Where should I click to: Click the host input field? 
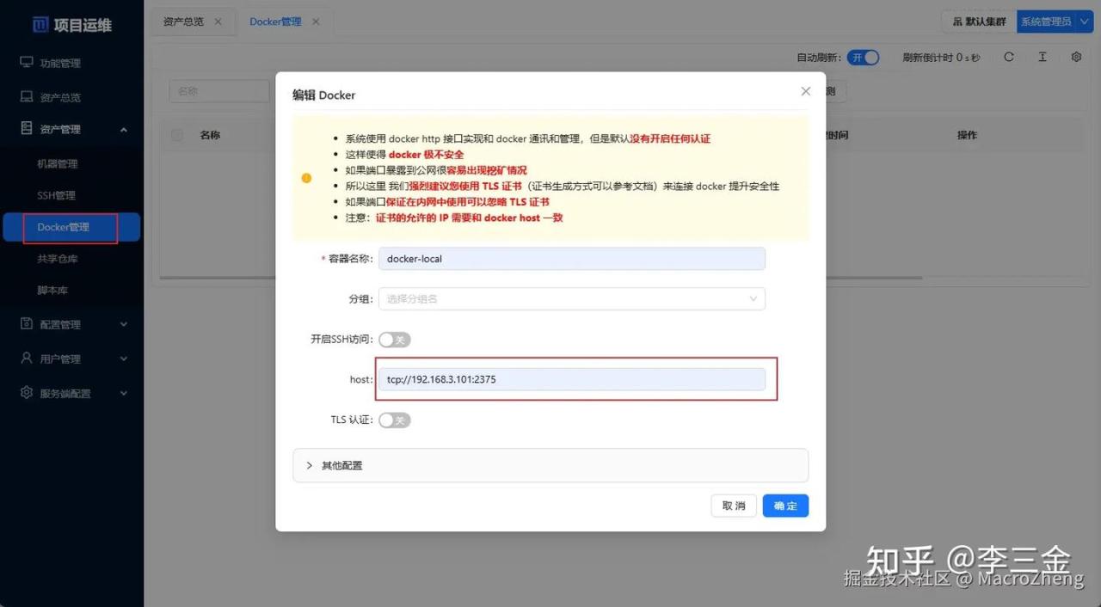pyautogui.click(x=572, y=379)
